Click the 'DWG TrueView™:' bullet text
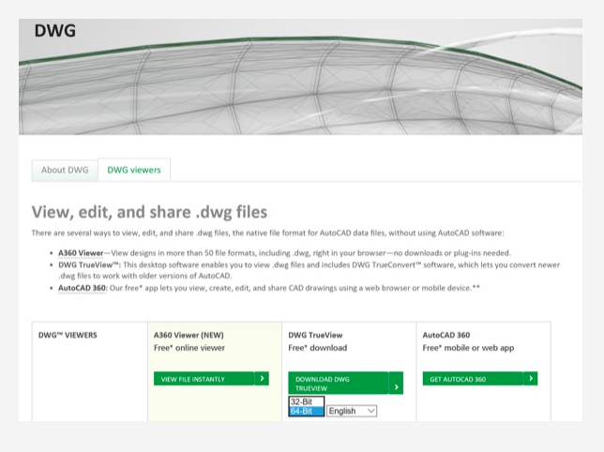Image resolution: width=604 pixels, height=452 pixels. tap(90, 264)
